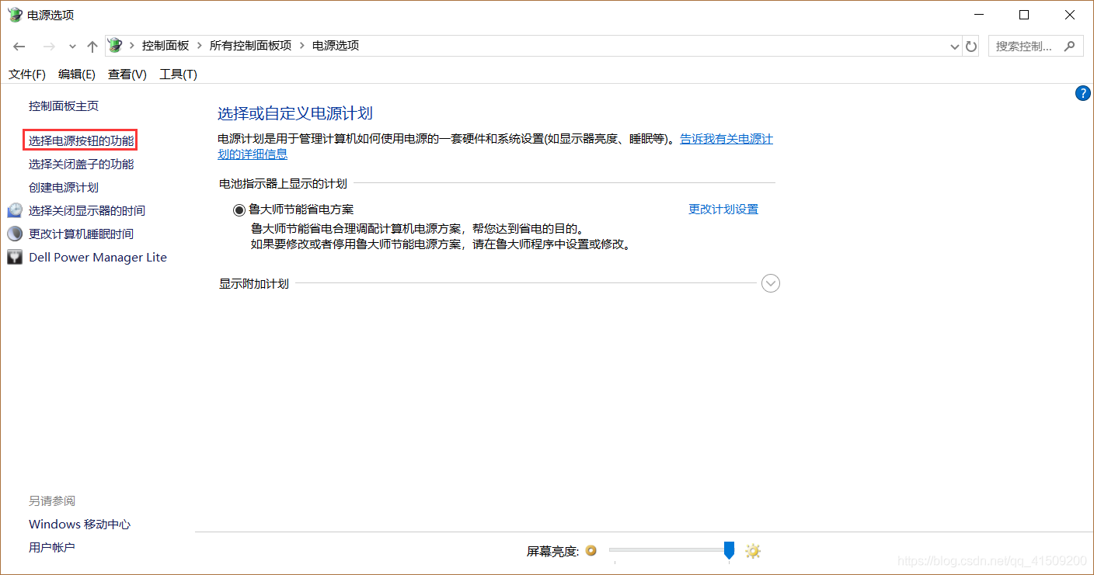
Task: Open 选择关闭显示器的时间 link
Action: 87,211
